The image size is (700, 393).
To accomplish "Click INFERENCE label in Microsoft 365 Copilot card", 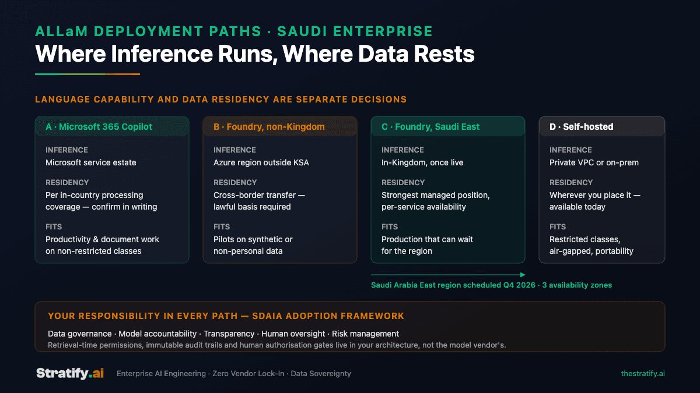I will pyautogui.click(x=67, y=150).
